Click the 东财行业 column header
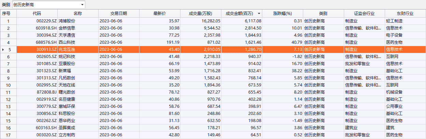This screenshot has width=426, height=139. coord(405,14)
